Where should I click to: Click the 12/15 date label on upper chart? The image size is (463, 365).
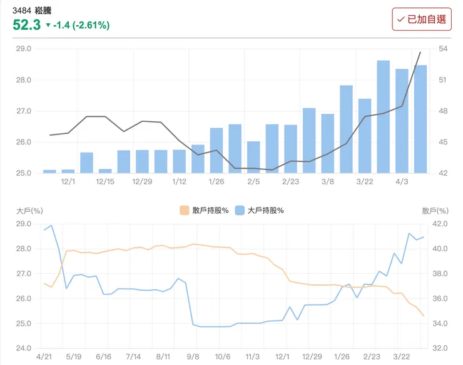pyautogui.click(x=105, y=182)
